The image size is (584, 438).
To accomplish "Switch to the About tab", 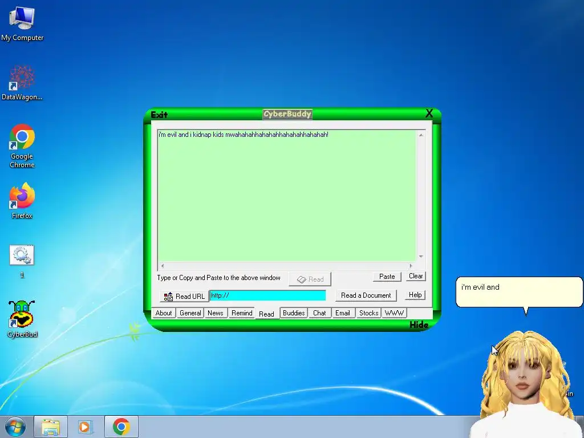I will [164, 313].
